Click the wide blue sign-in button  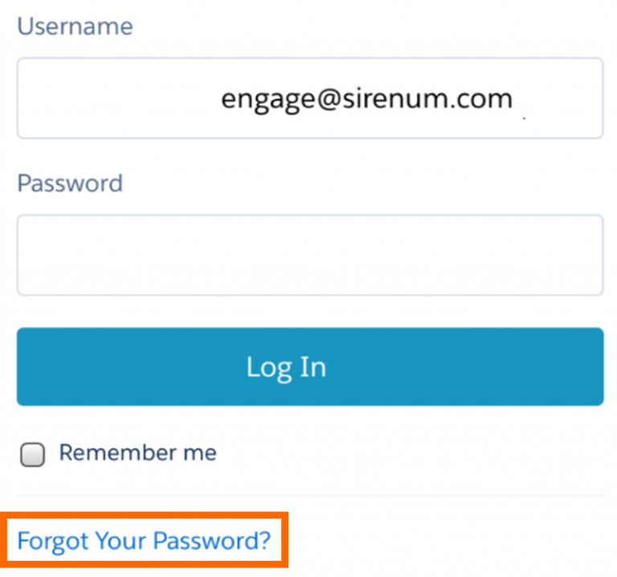coord(309,367)
